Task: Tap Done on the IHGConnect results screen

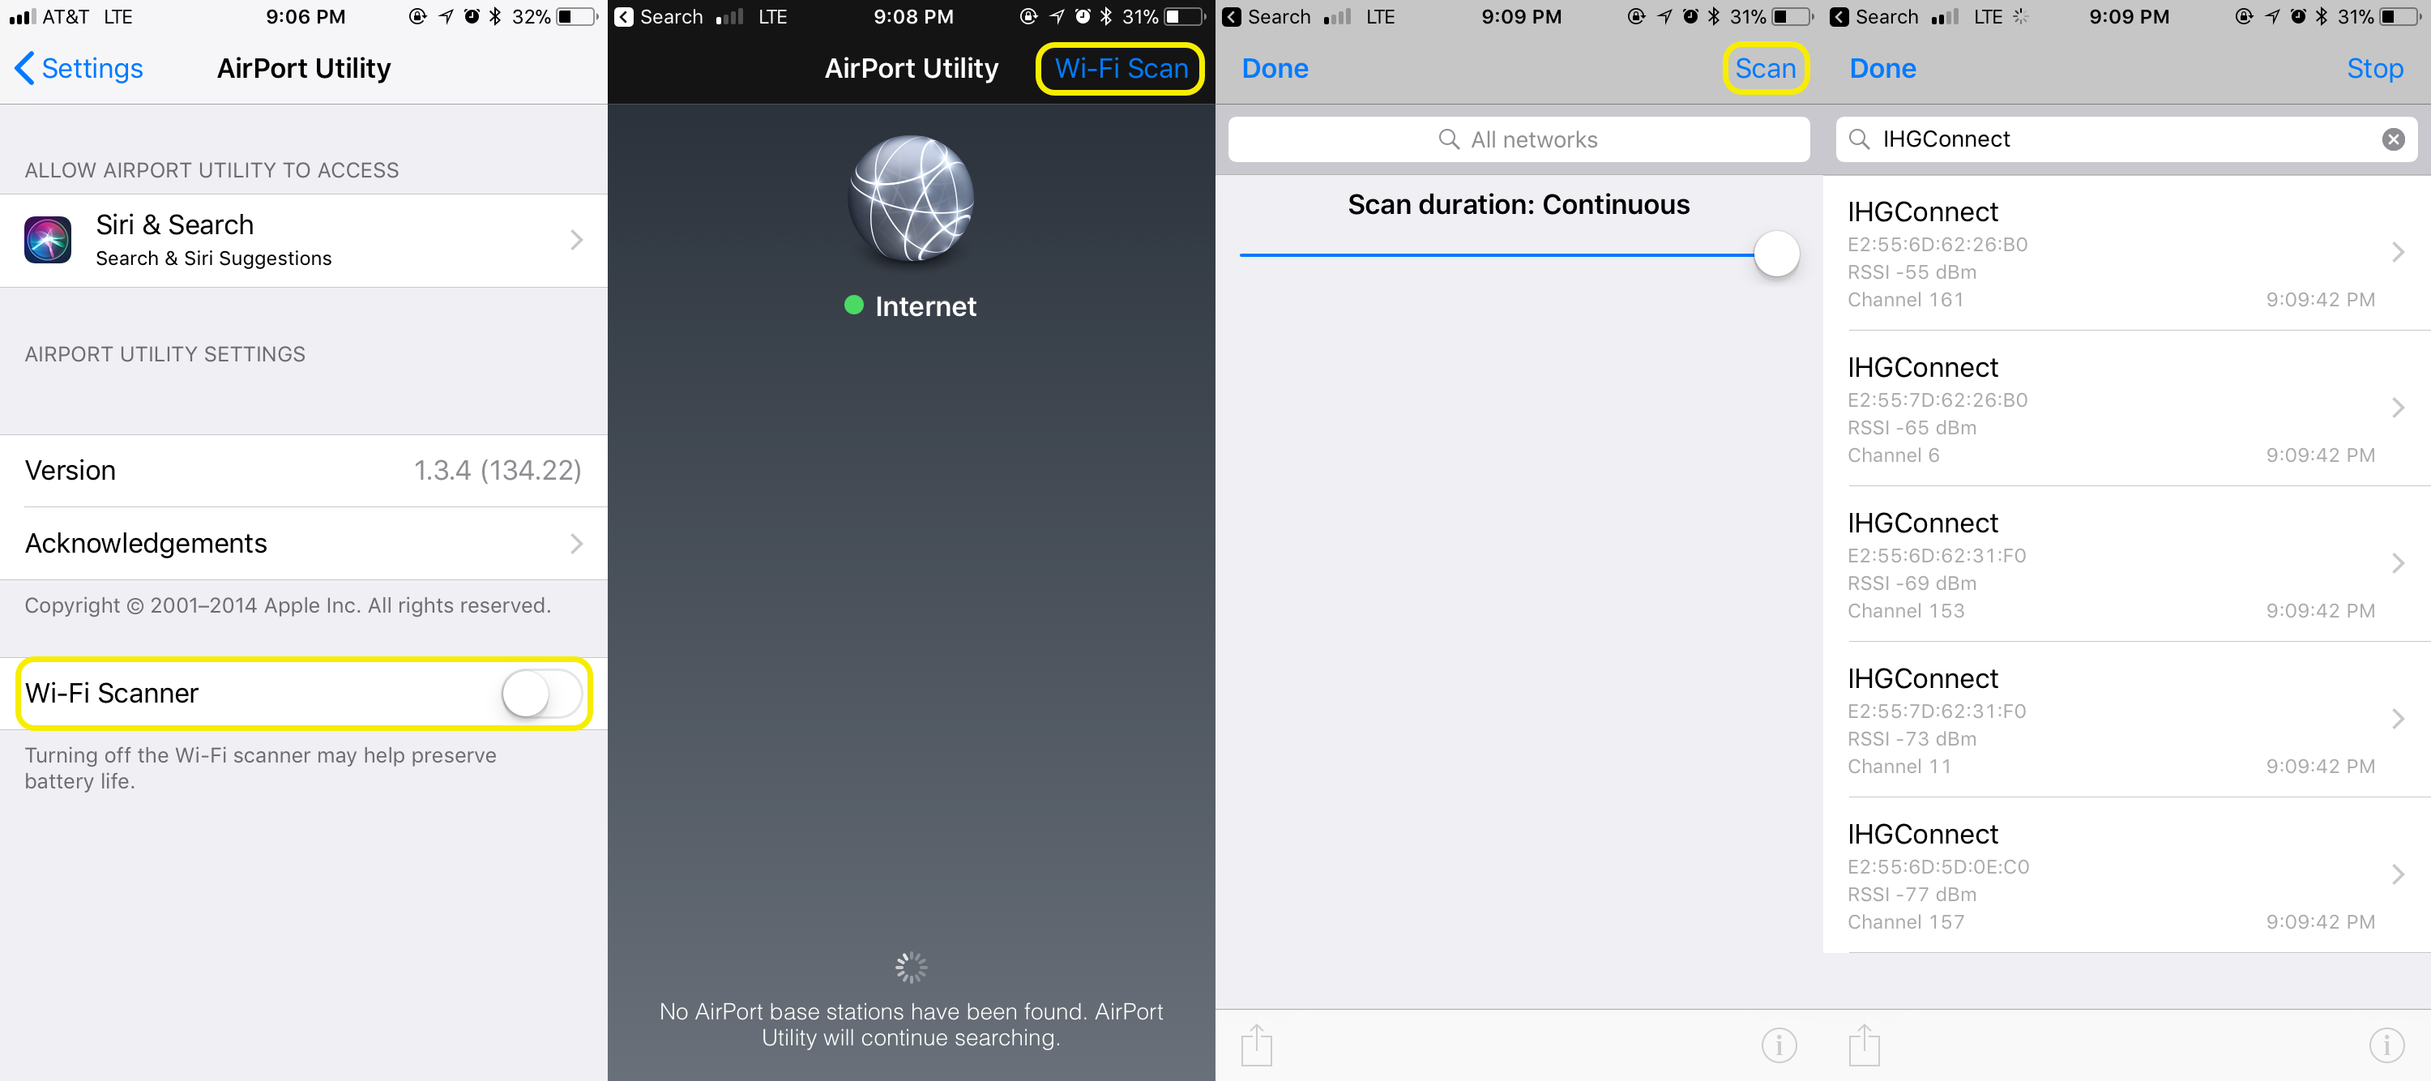Action: point(1882,68)
